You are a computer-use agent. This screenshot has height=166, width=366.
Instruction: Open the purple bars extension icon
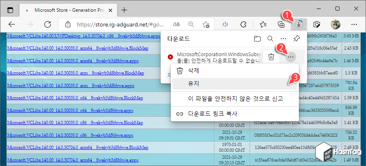click(225, 24)
